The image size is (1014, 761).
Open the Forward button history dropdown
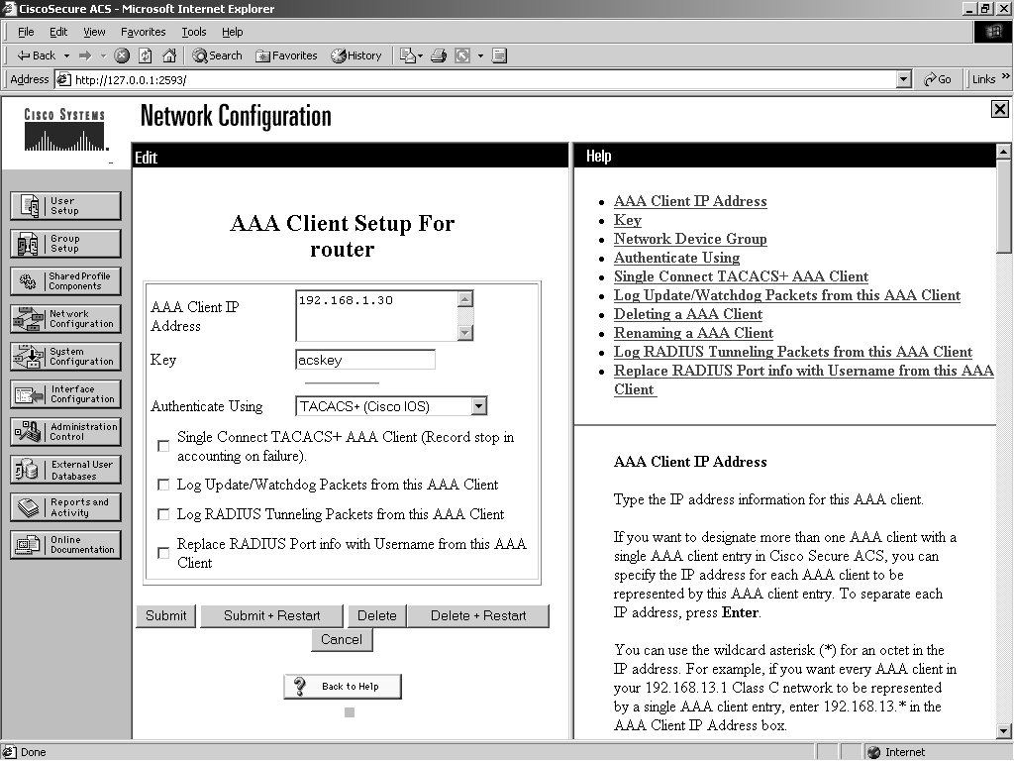tap(103, 55)
